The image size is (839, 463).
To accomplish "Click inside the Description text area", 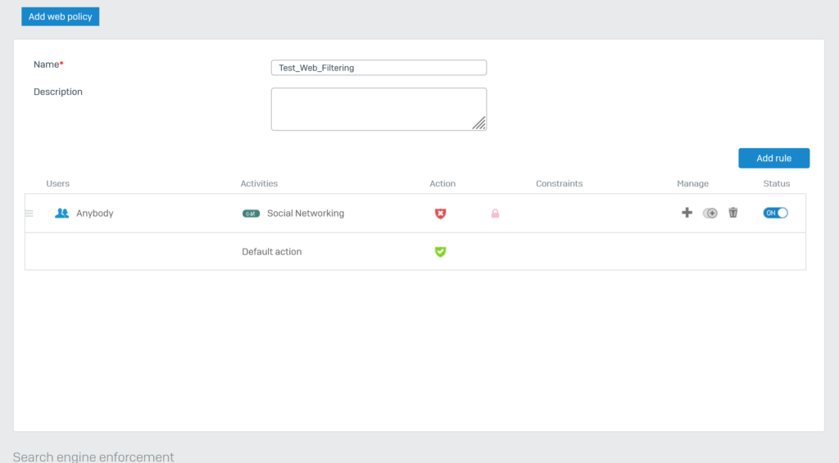I will click(379, 109).
